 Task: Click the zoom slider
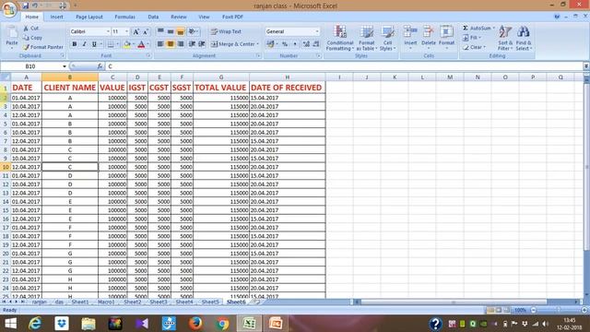tap(559, 310)
